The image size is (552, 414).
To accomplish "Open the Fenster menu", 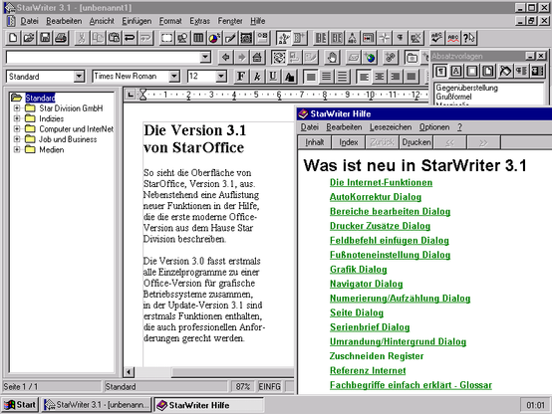I will 230,21.
